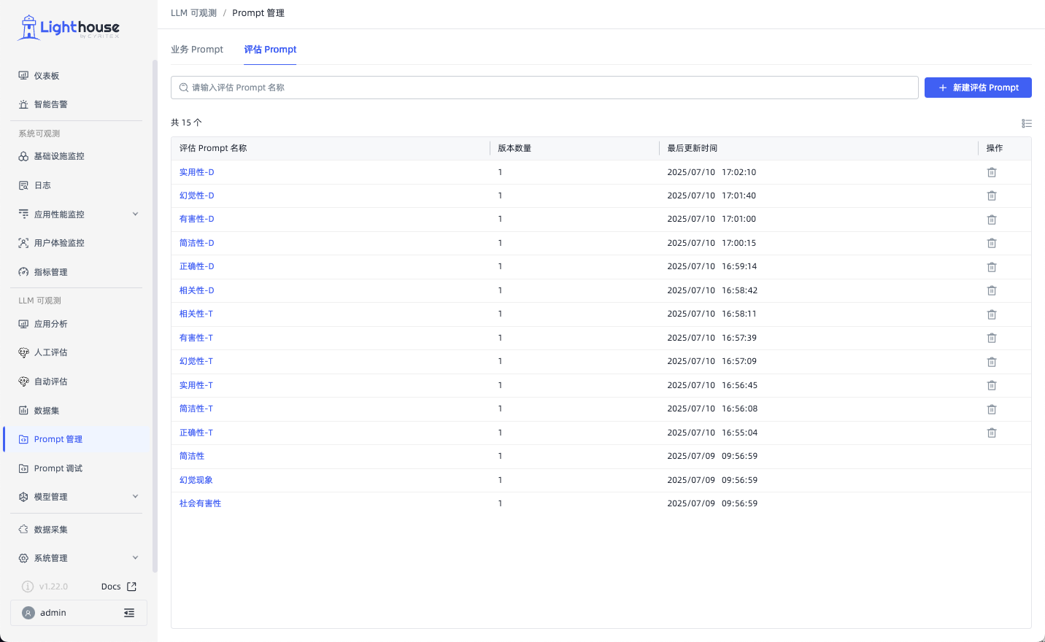Screen dimensions: 1045x642
Task: Open the 简洁性-T prompt link
Action: [196, 409]
